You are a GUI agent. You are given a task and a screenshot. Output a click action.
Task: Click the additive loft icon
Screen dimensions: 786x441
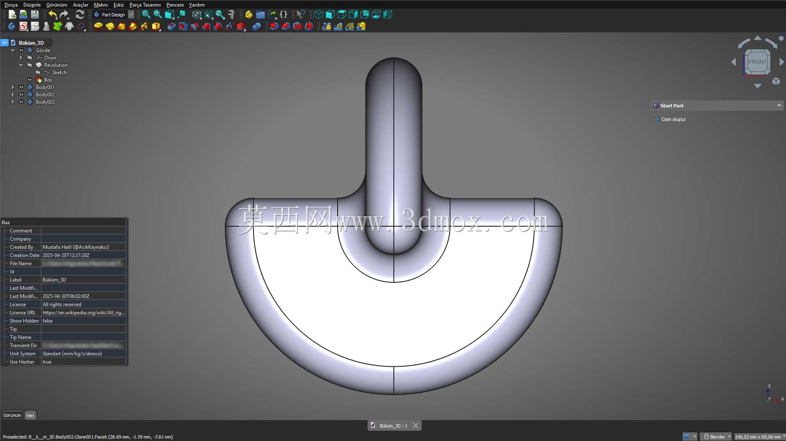pyautogui.click(x=121, y=27)
